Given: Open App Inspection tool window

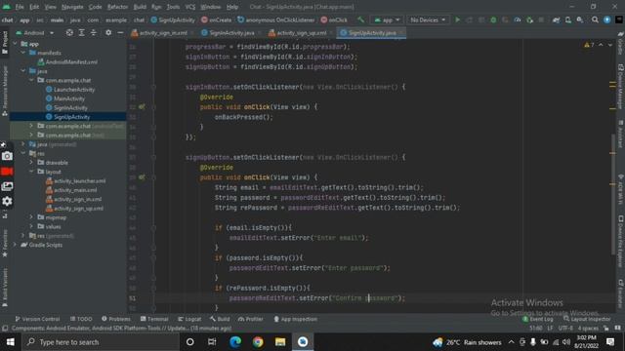Looking at the screenshot, I should click(x=295, y=319).
